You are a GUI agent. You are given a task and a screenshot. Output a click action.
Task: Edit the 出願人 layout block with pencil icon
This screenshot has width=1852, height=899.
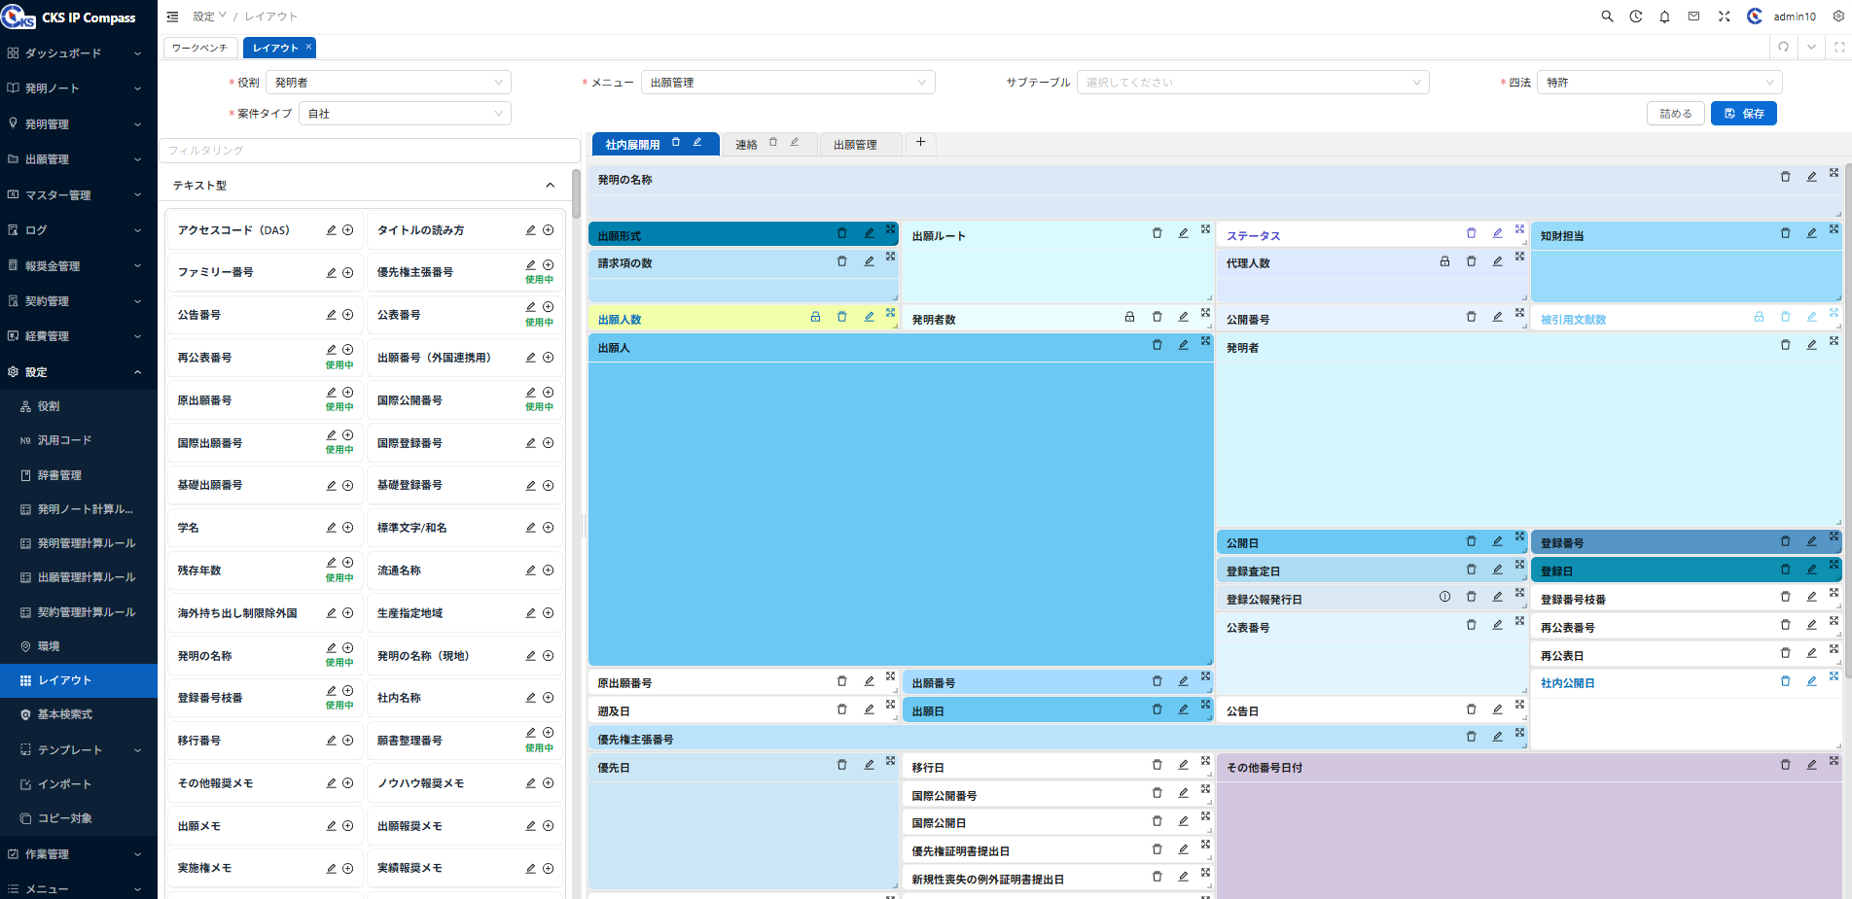pyautogui.click(x=1183, y=345)
